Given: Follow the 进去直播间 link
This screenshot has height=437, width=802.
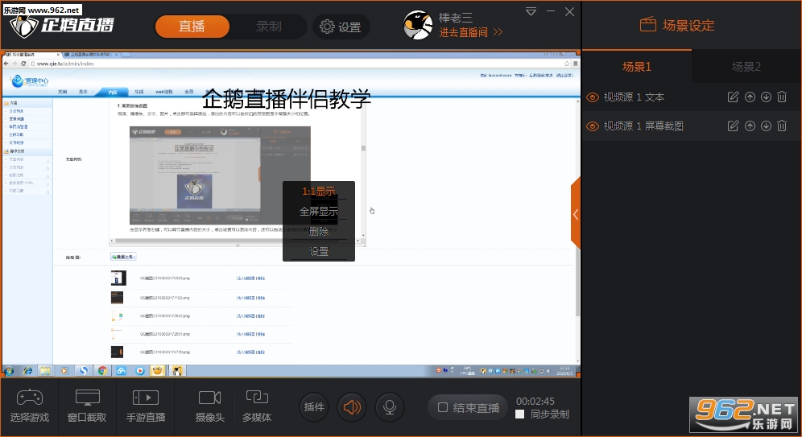Looking at the screenshot, I should tap(471, 32).
